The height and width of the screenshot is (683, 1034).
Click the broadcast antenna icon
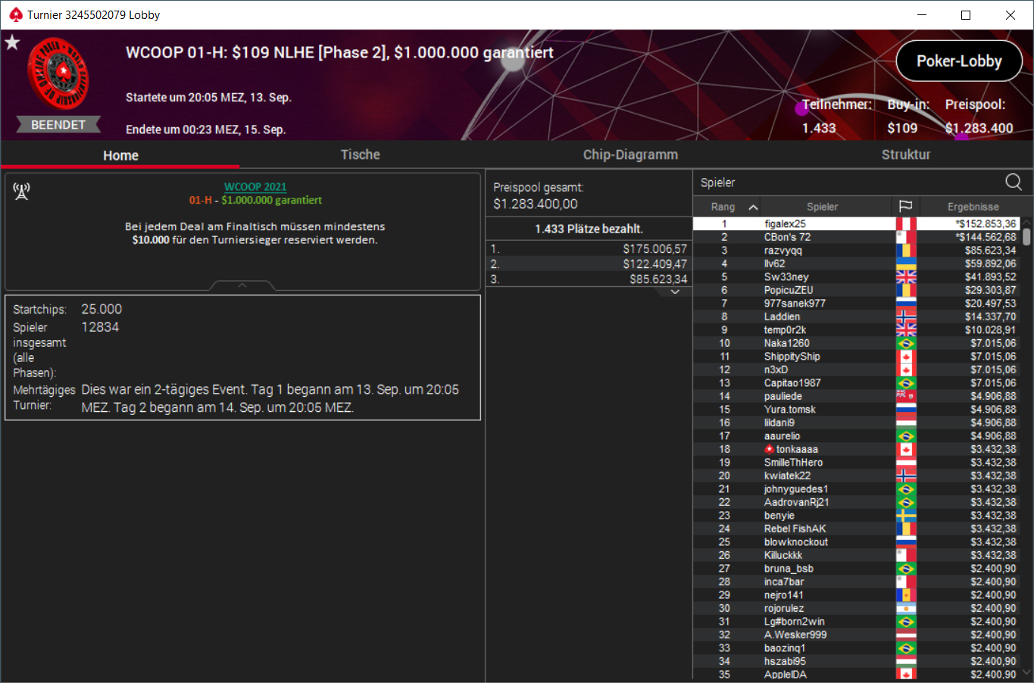(x=21, y=191)
